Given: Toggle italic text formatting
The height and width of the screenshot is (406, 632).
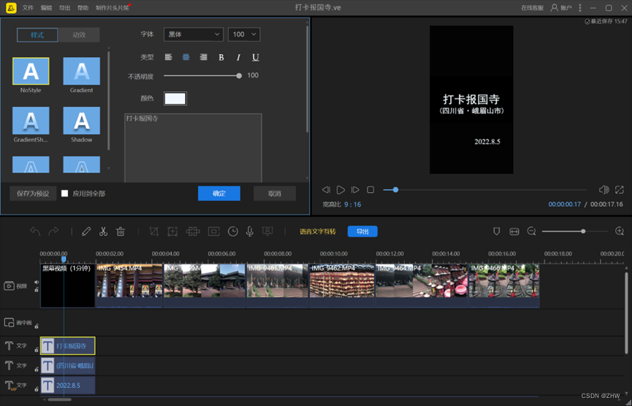Looking at the screenshot, I should pos(238,58).
